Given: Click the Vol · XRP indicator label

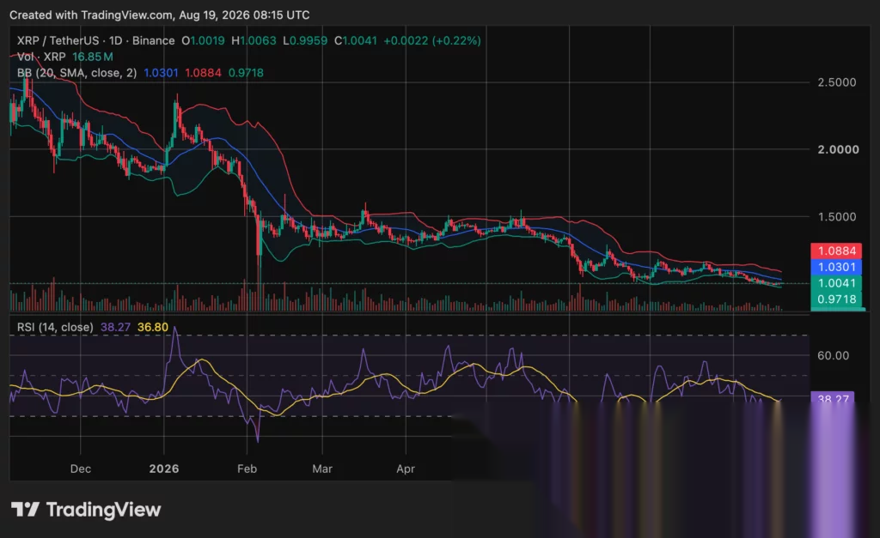Looking at the screenshot, I should click(x=41, y=57).
